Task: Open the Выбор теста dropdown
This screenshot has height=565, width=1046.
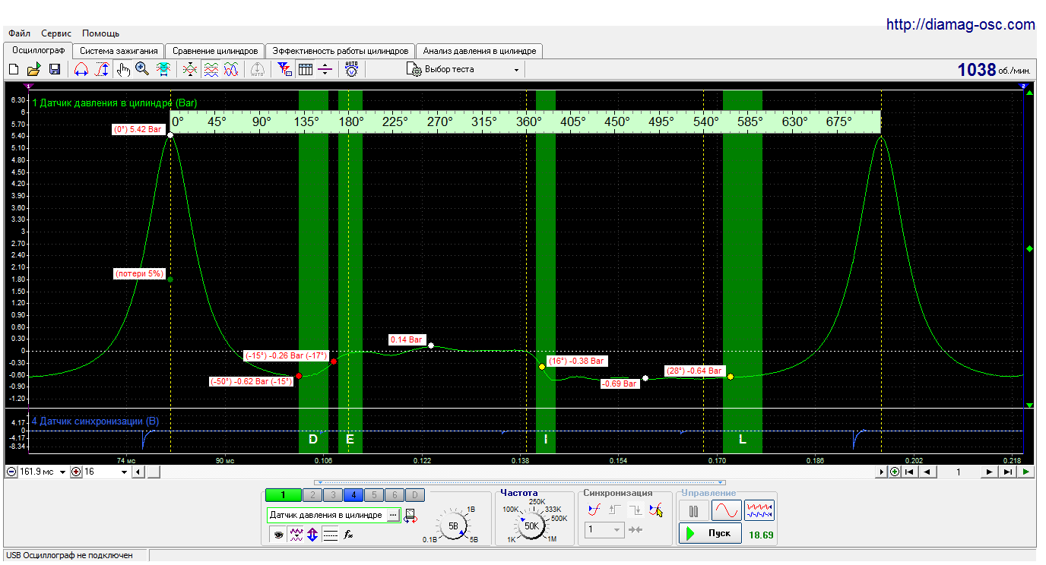Action: click(464, 69)
